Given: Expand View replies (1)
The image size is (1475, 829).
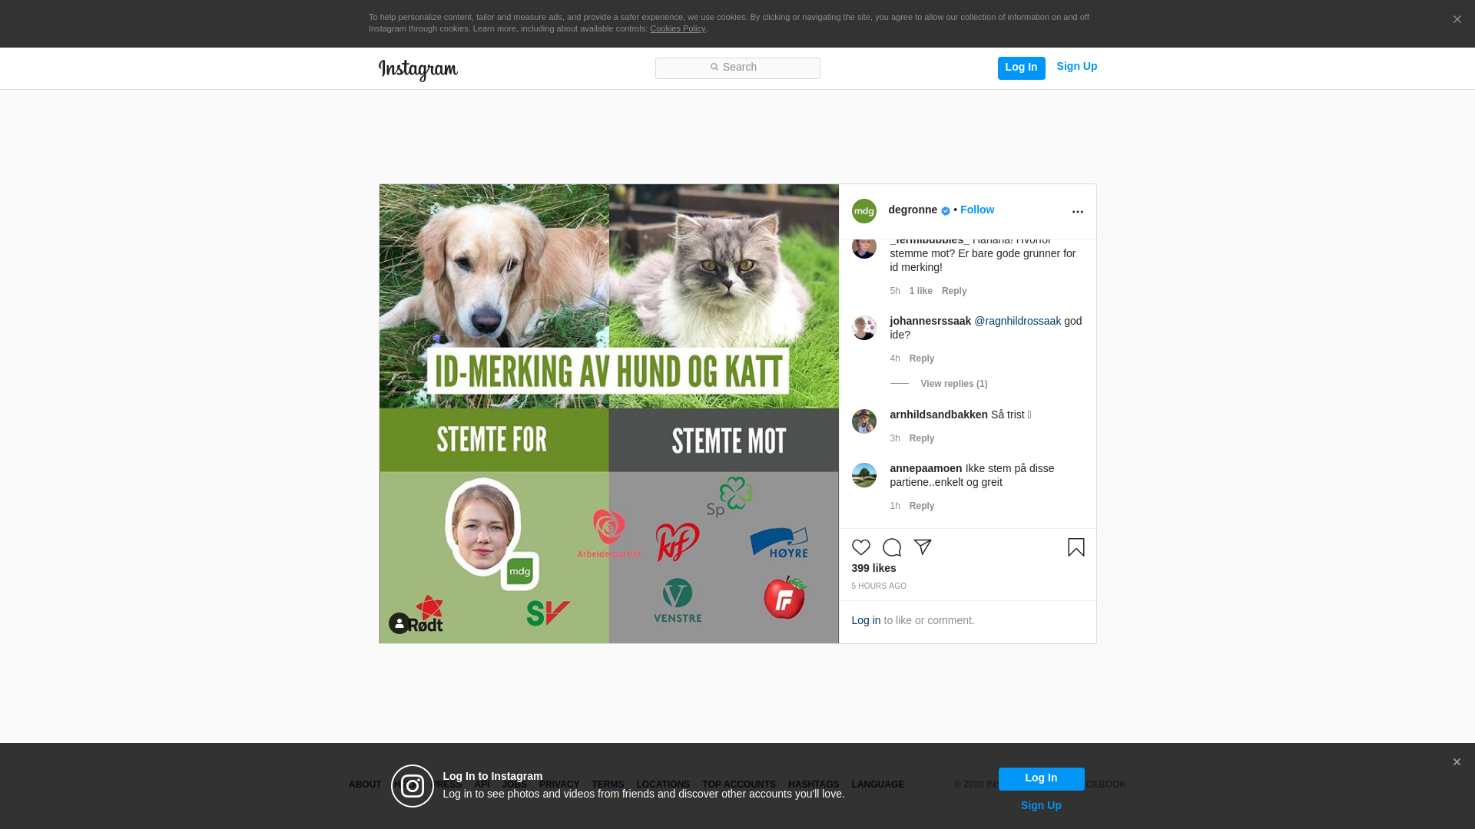Looking at the screenshot, I should click(x=953, y=385).
